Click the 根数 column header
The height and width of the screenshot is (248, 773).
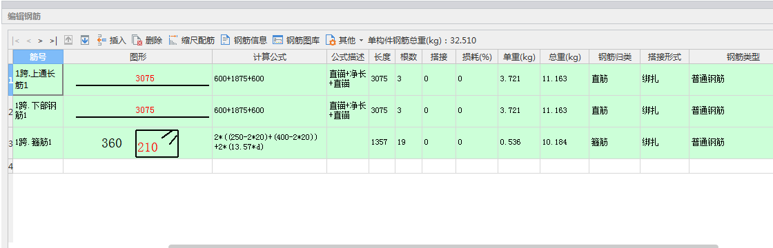click(x=409, y=56)
